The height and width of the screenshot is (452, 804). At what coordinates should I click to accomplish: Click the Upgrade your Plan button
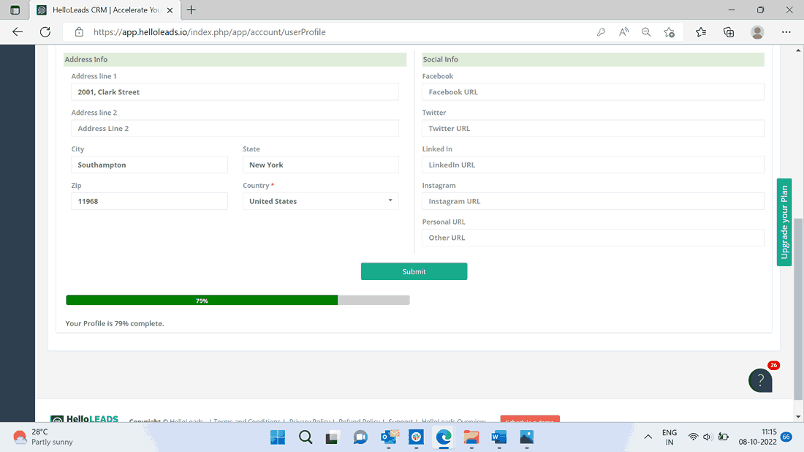point(784,222)
